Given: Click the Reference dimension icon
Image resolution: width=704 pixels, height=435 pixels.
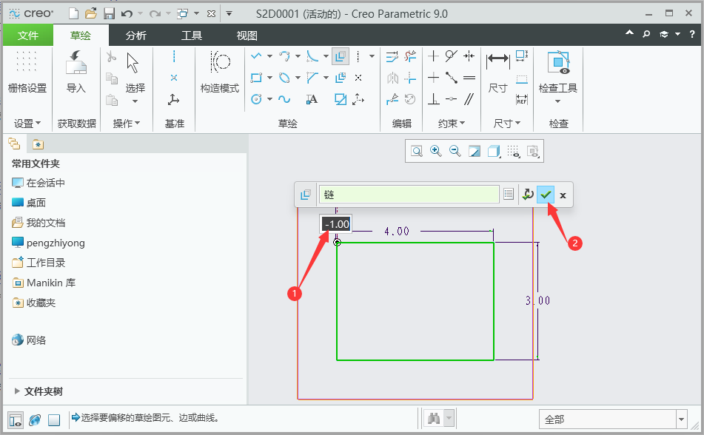Looking at the screenshot, I should (x=522, y=99).
